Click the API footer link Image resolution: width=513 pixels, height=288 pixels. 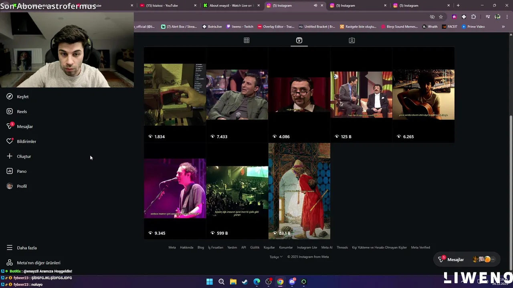(244, 247)
